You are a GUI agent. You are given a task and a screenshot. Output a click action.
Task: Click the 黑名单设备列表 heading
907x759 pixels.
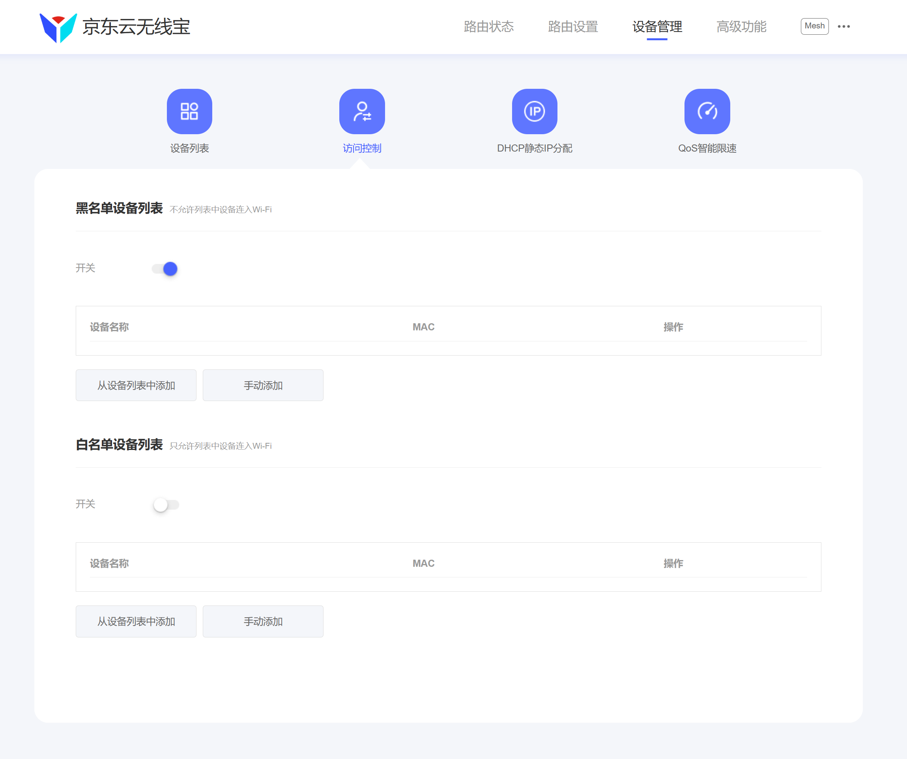click(119, 208)
